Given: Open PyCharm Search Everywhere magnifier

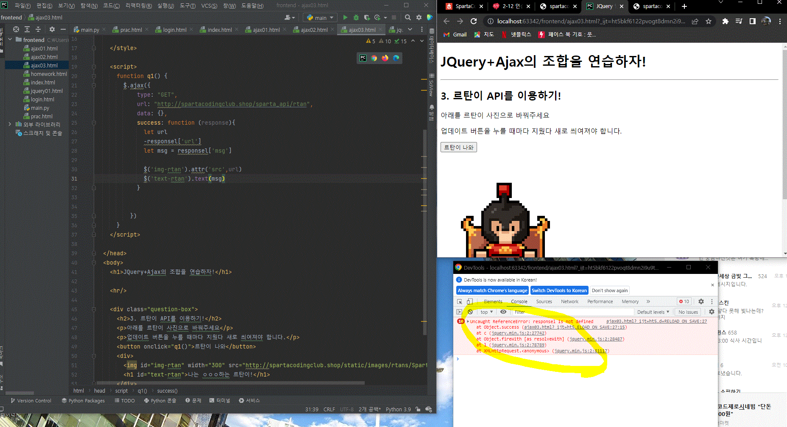Looking at the screenshot, I should [407, 17].
